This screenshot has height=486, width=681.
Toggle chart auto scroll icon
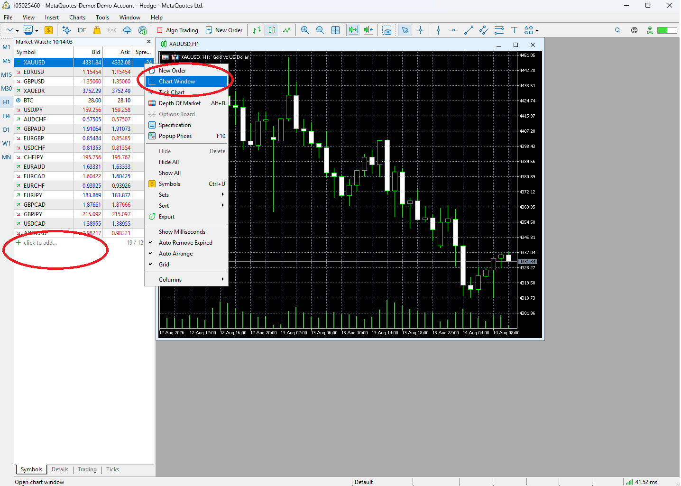click(x=353, y=30)
